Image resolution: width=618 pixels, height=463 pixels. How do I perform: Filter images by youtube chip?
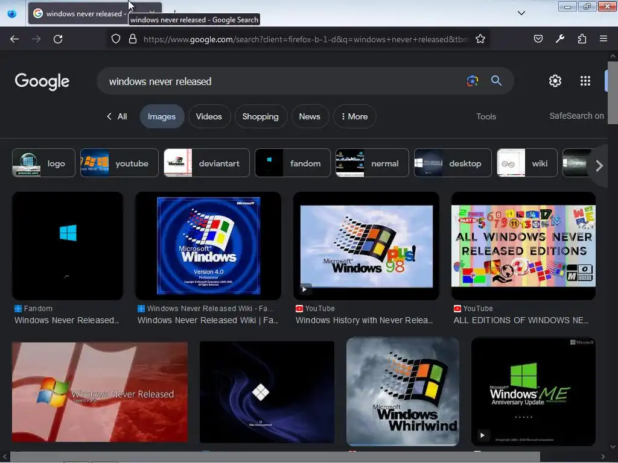pos(119,163)
